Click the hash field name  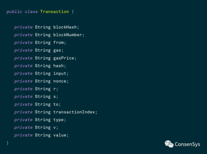click(58, 66)
